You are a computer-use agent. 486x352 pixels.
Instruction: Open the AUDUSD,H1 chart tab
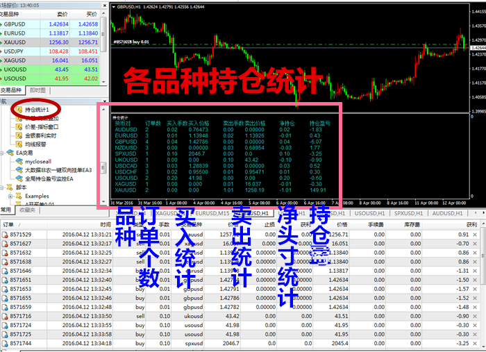click(447, 214)
